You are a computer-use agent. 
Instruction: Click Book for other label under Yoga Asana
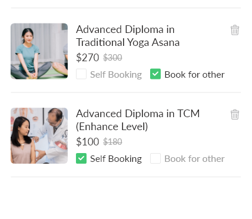(x=194, y=75)
